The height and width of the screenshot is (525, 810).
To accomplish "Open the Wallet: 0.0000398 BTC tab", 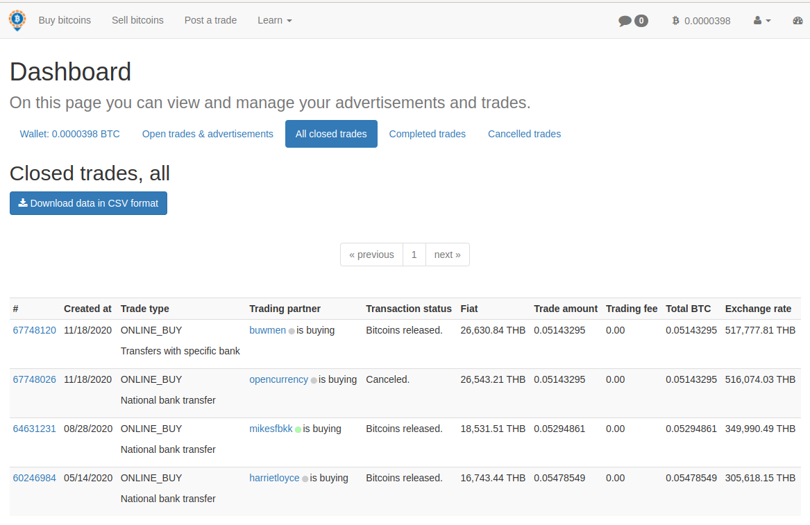I will (69, 134).
